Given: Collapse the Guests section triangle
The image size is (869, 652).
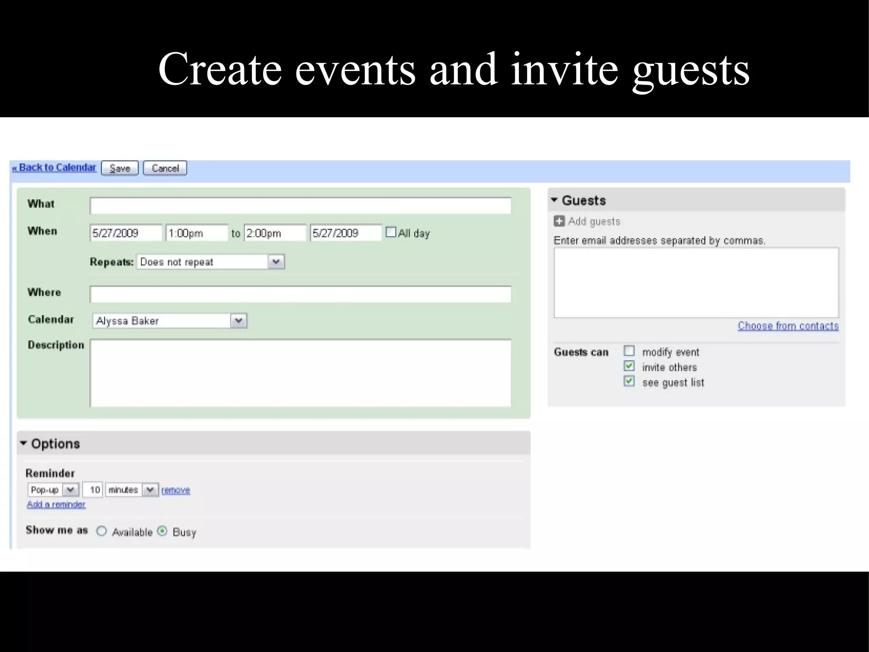Looking at the screenshot, I should click(554, 200).
